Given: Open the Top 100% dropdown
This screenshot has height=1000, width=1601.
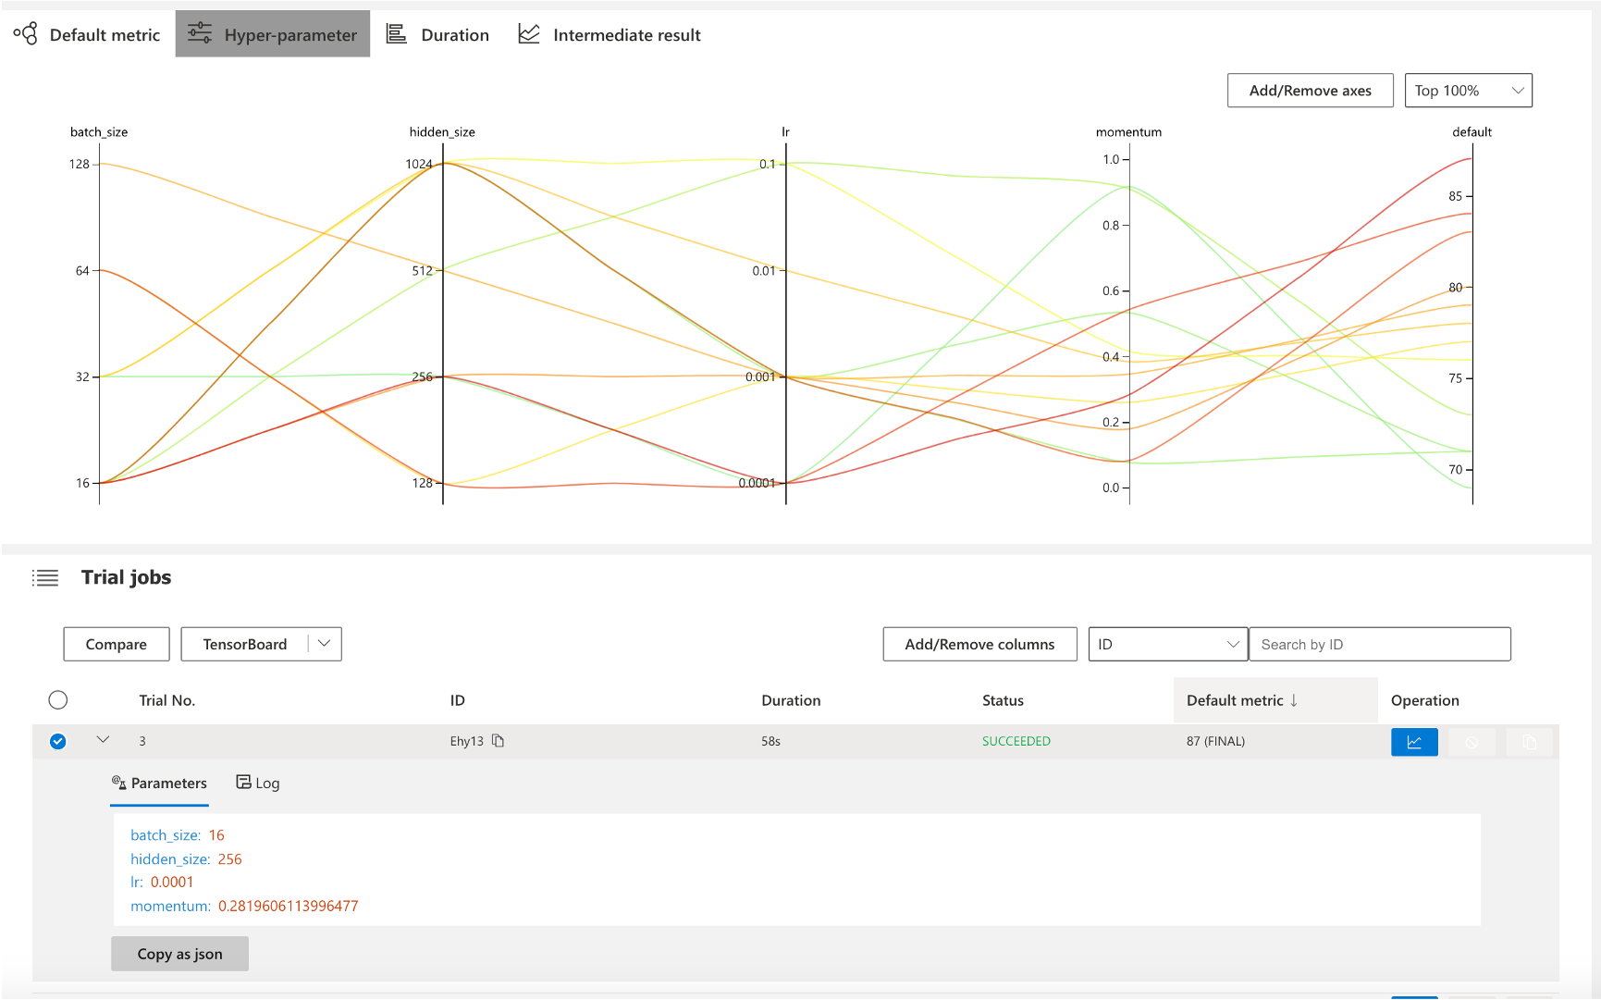Looking at the screenshot, I should pos(1468,91).
